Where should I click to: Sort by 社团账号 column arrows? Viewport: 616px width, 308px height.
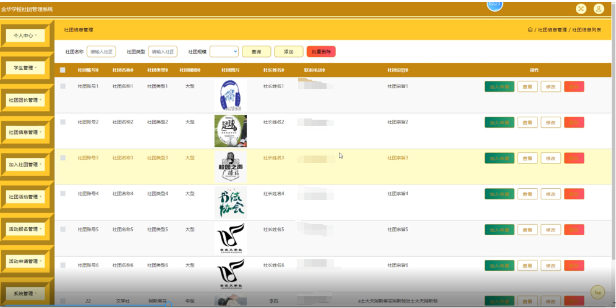(98, 70)
